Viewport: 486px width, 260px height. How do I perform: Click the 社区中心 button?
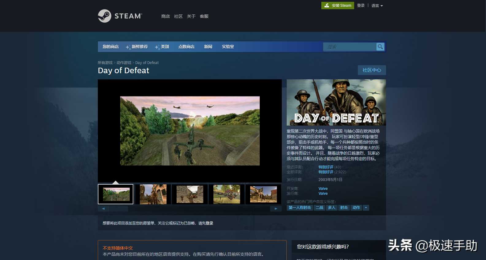click(372, 70)
